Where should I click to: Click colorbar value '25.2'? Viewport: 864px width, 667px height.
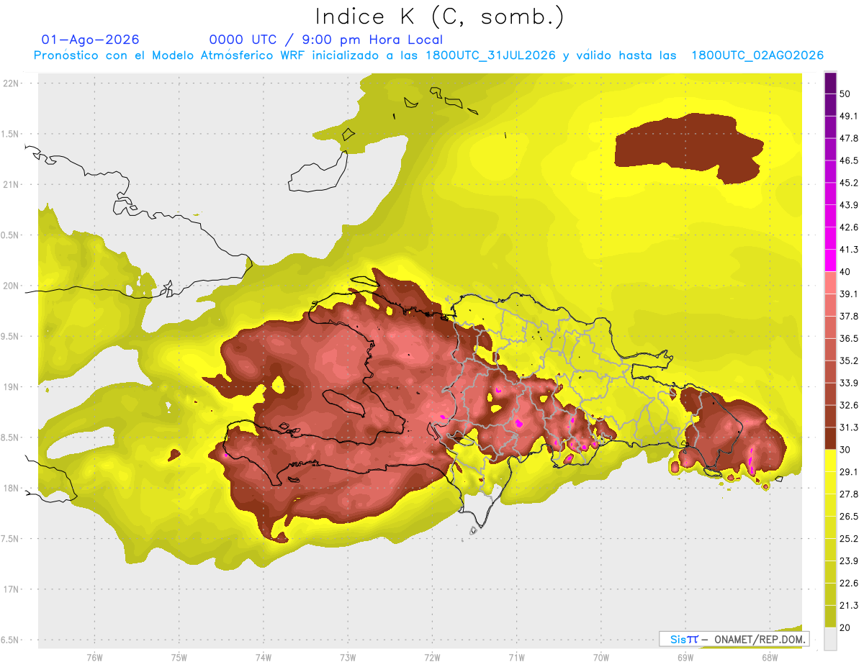(848, 539)
